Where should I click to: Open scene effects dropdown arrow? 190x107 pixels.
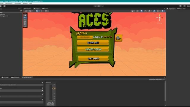point(151,11)
